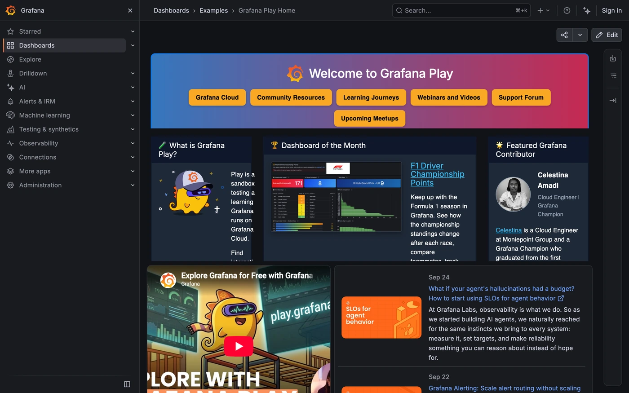This screenshot has height=393, width=629.
Task: Click Celestina Amadi's profile photo
Action: pos(513,194)
